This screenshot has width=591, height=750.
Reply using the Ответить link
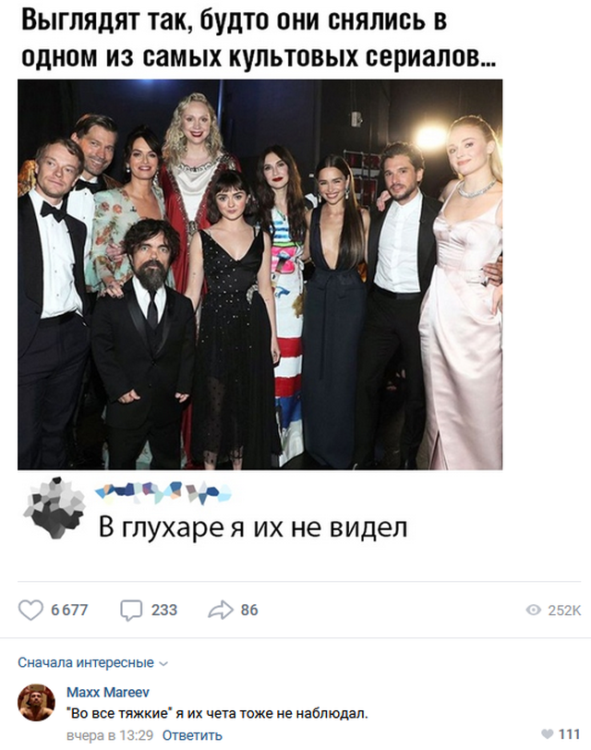click(192, 734)
